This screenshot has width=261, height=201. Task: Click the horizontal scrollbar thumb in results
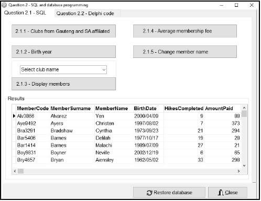point(20,171)
